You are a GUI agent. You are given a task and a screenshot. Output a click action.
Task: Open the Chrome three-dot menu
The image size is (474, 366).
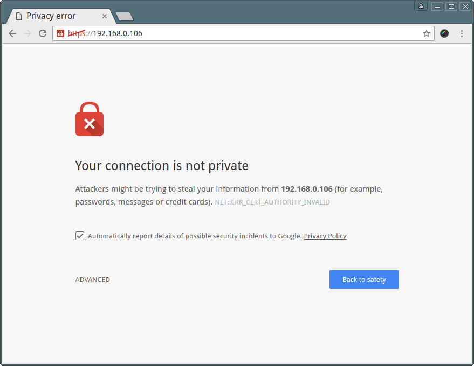[x=462, y=33]
